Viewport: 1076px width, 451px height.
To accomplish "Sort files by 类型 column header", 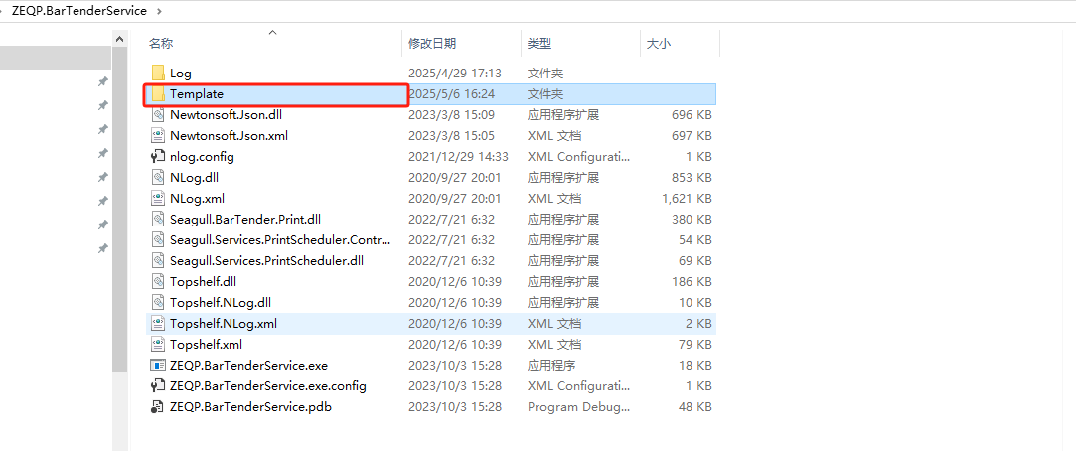I will point(539,44).
